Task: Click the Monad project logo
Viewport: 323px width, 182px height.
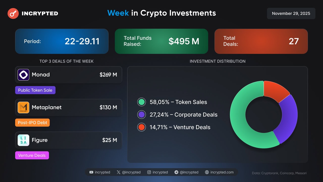Action: (23, 75)
